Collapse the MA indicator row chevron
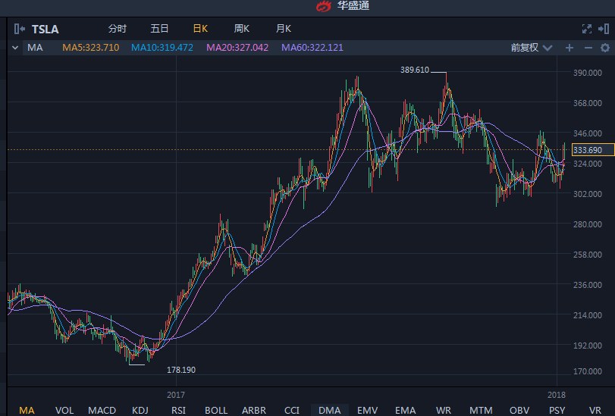The width and height of the screenshot is (615, 416). (x=16, y=48)
